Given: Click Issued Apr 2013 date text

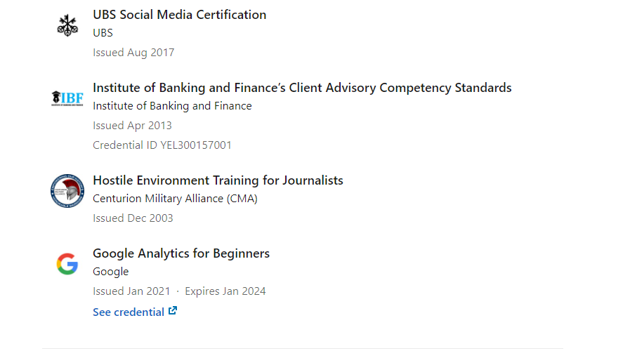Looking at the screenshot, I should tap(132, 126).
